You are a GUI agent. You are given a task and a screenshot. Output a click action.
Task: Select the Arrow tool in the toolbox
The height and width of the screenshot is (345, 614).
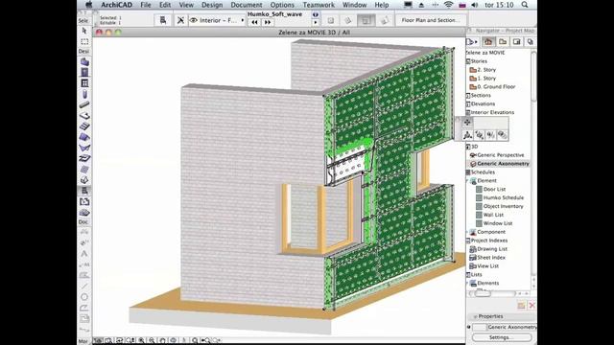[x=84, y=31]
